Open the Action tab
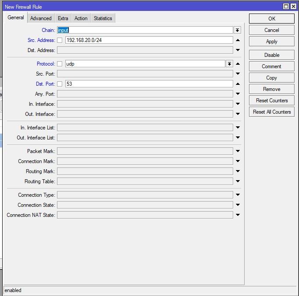299x296 pixels. point(81,18)
